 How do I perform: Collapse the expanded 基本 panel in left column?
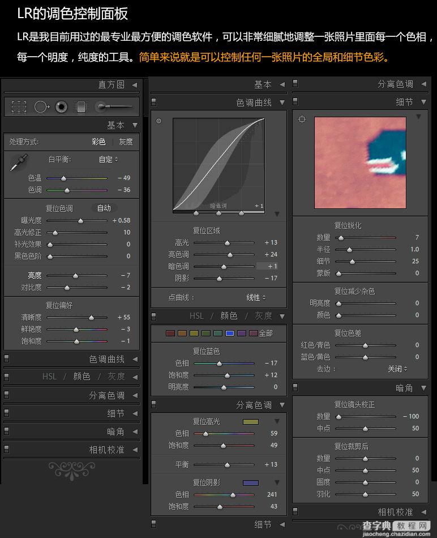click(135, 125)
